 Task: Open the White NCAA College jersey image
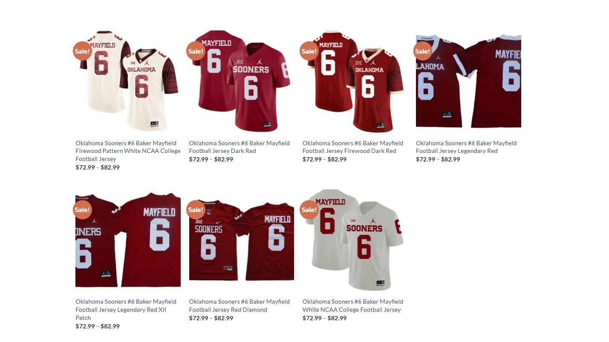click(355, 239)
